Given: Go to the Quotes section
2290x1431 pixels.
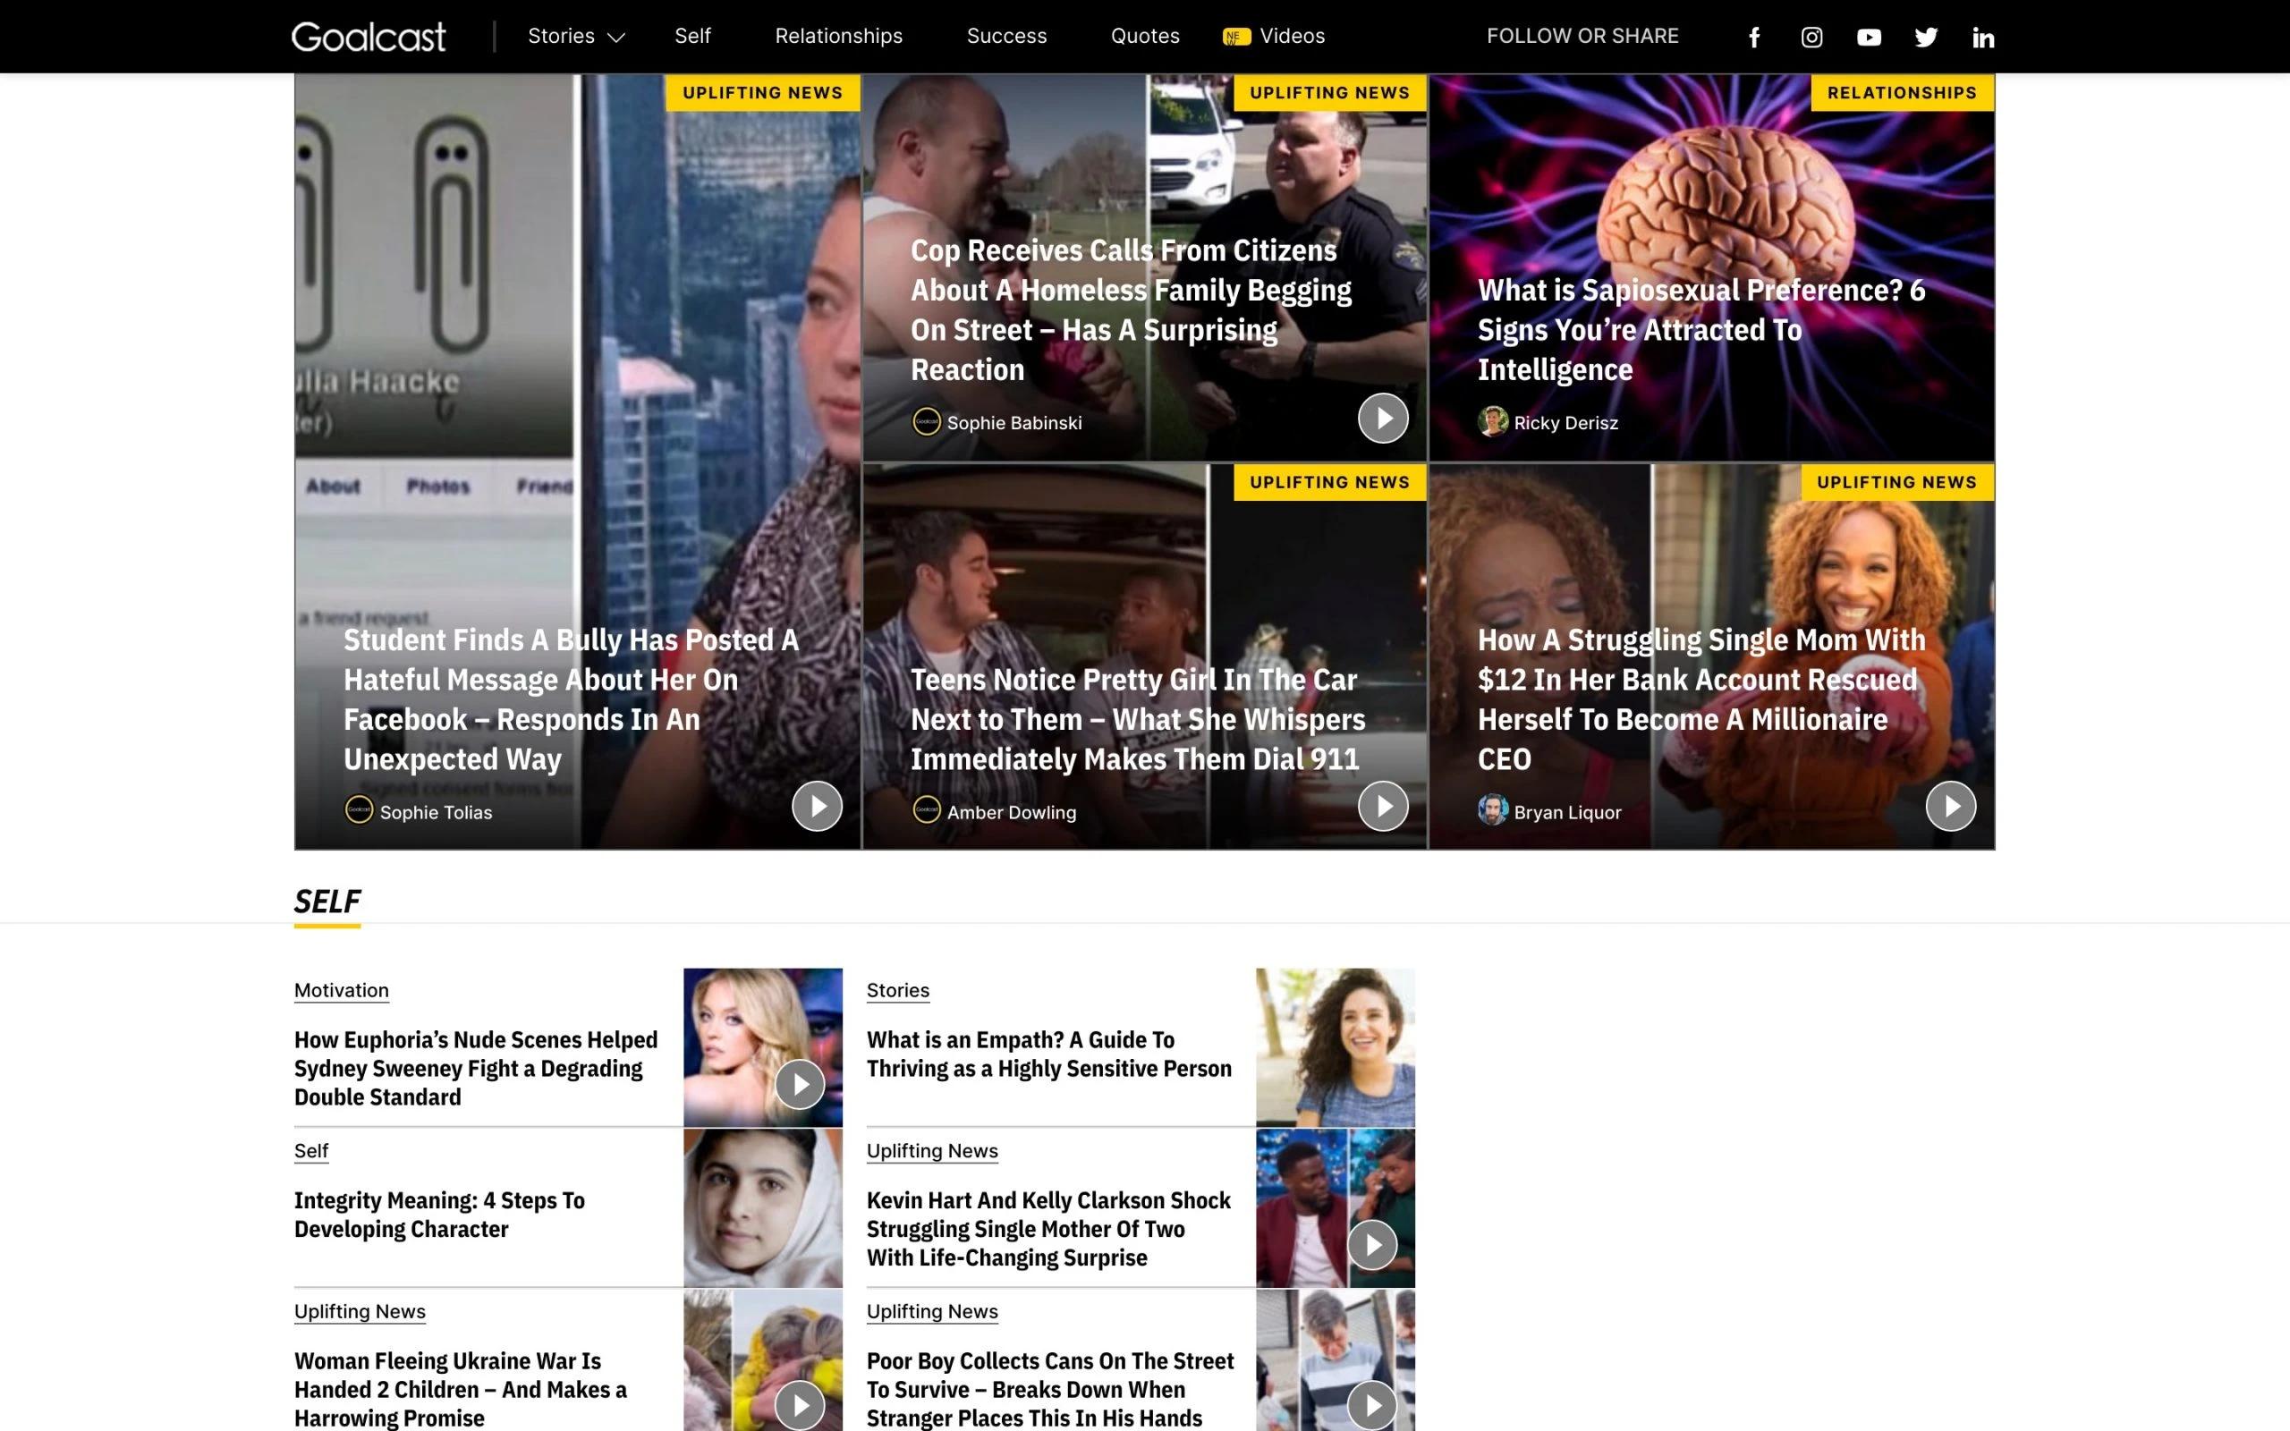Looking at the screenshot, I should click(x=1144, y=36).
